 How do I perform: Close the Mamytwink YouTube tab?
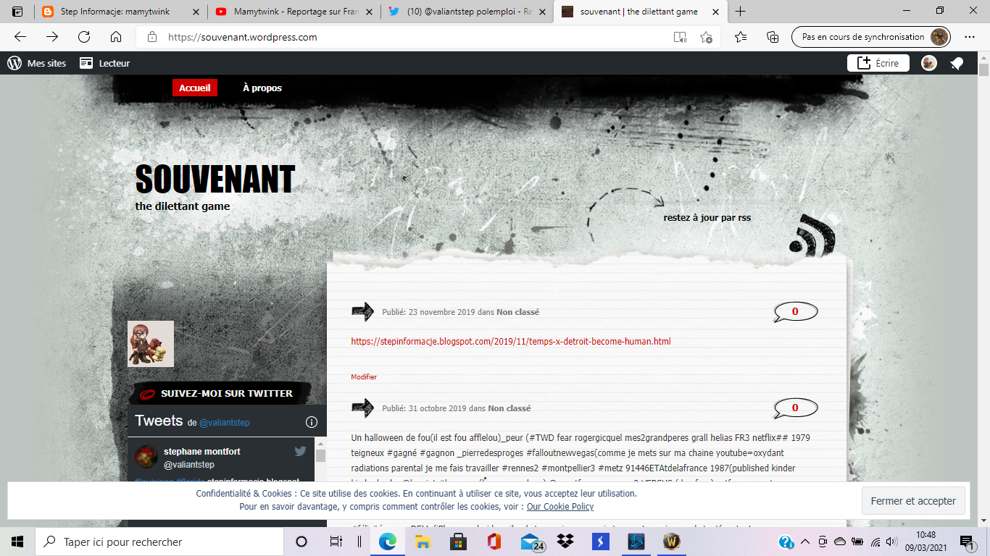(x=368, y=12)
